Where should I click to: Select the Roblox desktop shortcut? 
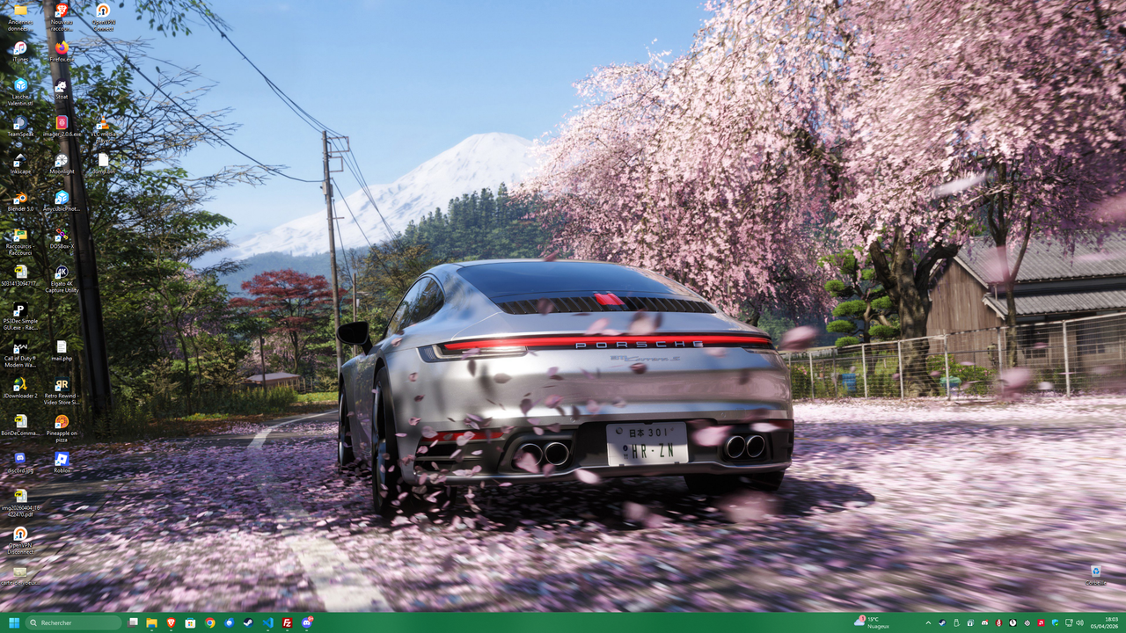(x=62, y=464)
